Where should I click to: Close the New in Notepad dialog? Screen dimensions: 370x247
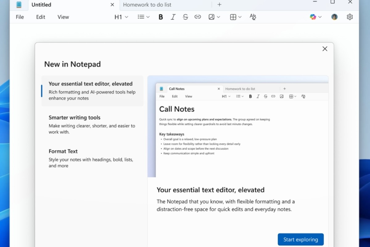325,49
